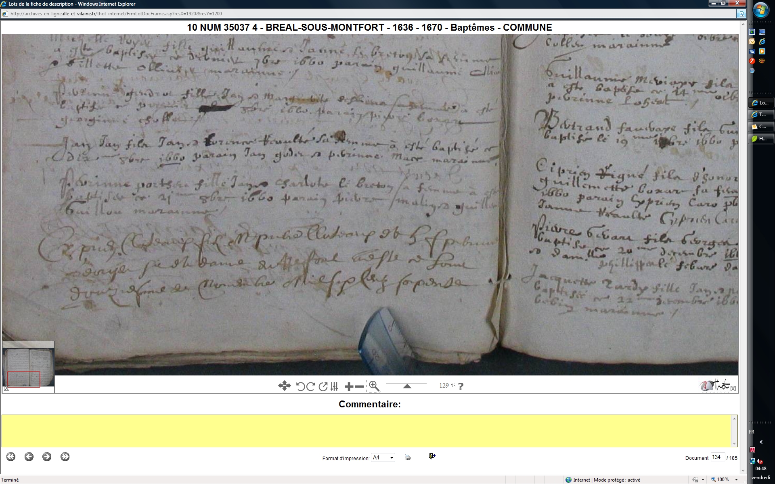Image resolution: width=775 pixels, height=484 pixels.
Task: Zoom out with the minus icon
Action: point(359,387)
